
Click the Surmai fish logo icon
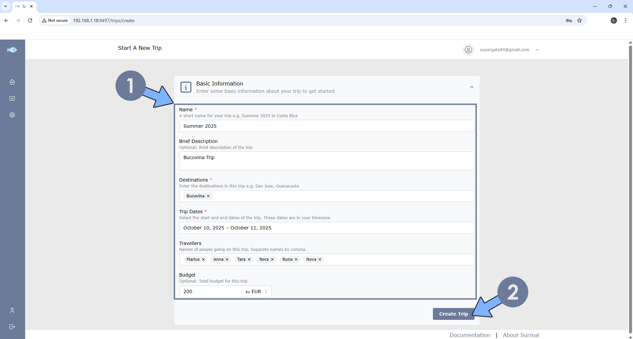tap(12, 50)
